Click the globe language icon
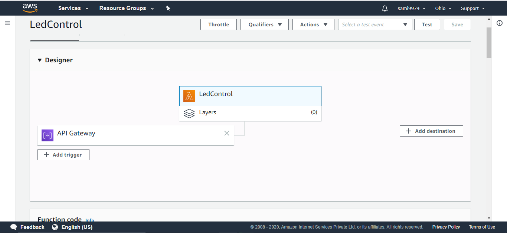The image size is (507, 233). tap(55, 227)
